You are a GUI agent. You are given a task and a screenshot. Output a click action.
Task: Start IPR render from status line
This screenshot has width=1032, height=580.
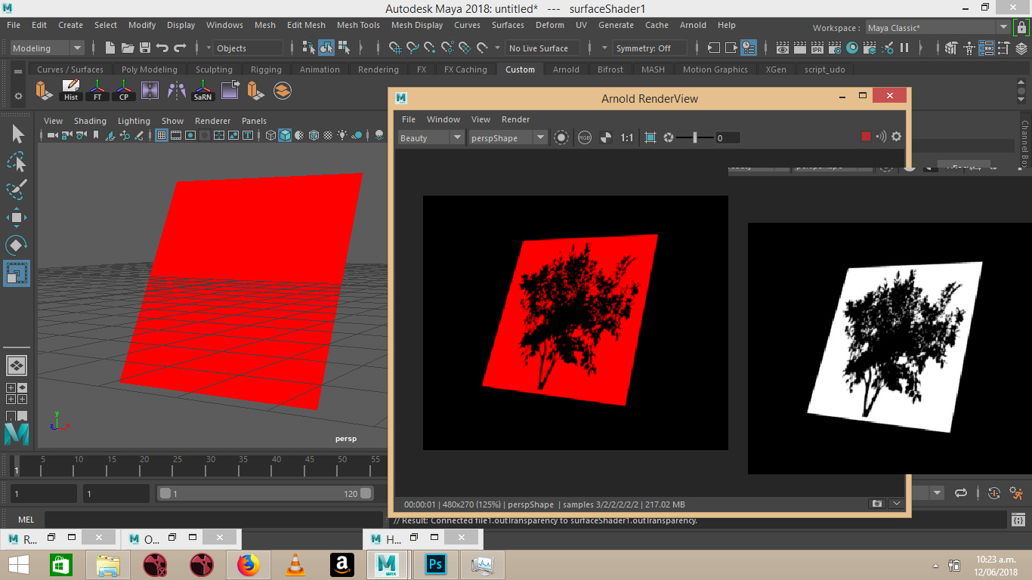817,48
